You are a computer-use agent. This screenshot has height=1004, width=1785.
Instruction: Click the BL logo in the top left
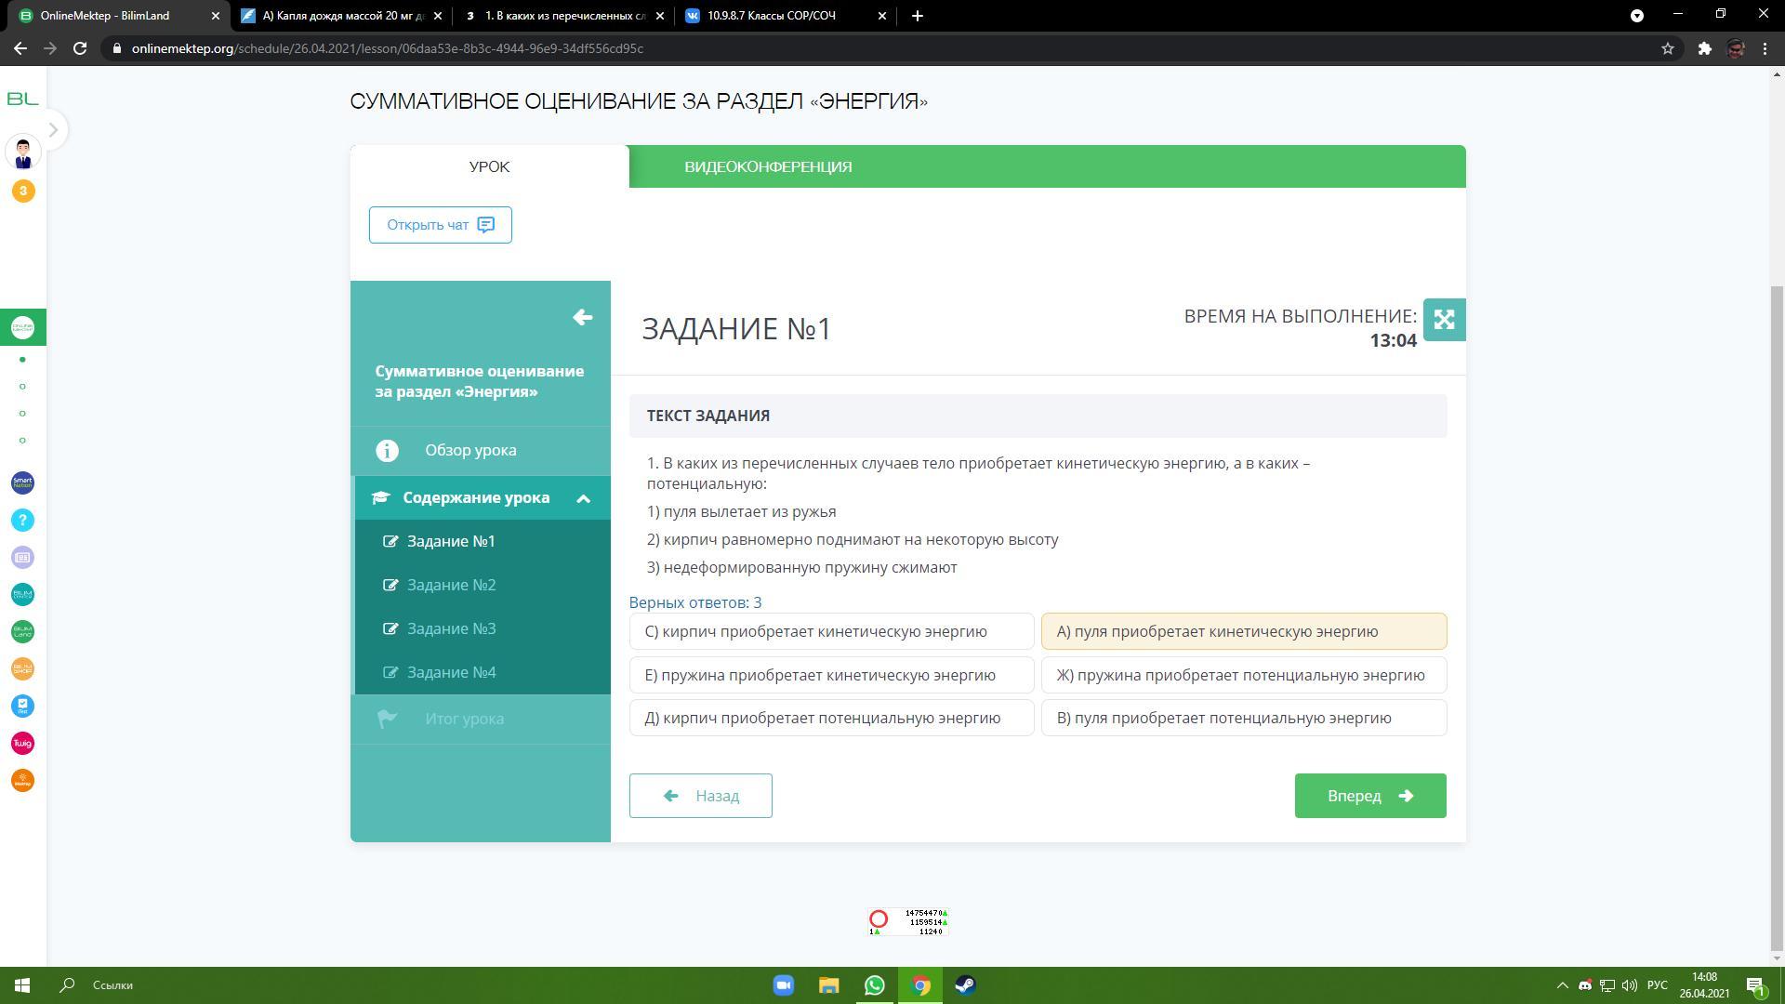point(22,99)
